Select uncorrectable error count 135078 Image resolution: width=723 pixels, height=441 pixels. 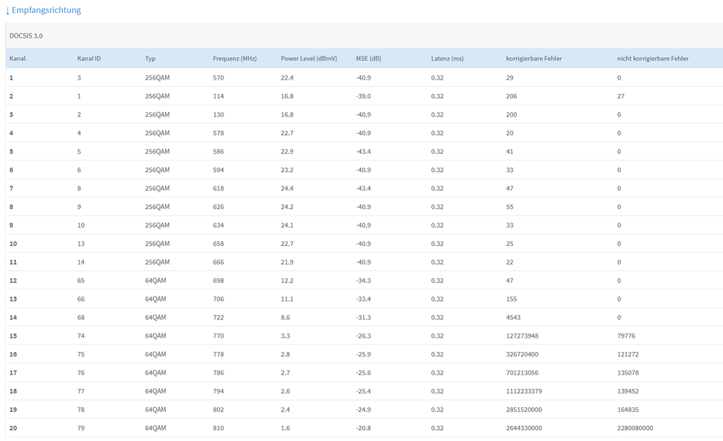click(628, 373)
